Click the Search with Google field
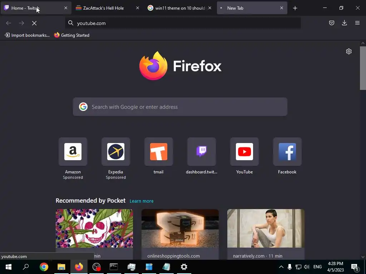The image size is (366, 274). tap(180, 107)
